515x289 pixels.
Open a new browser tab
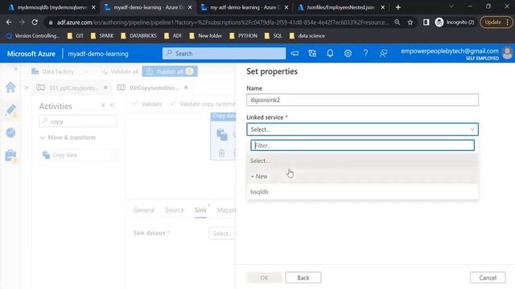[x=398, y=7]
